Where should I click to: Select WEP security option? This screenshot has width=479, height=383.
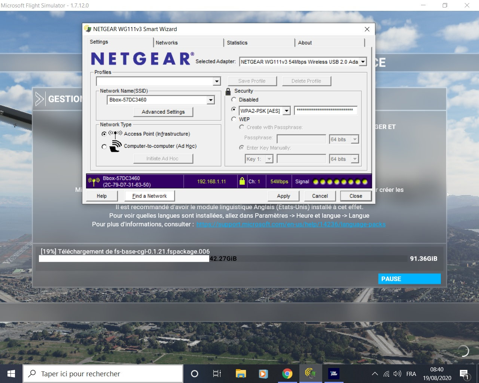tap(234, 119)
